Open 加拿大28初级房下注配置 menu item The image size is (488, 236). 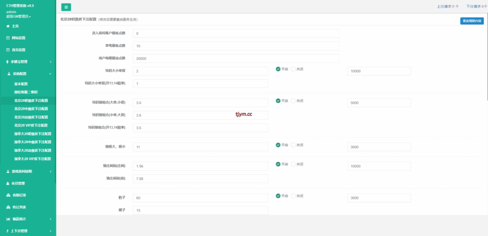tap(32, 133)
